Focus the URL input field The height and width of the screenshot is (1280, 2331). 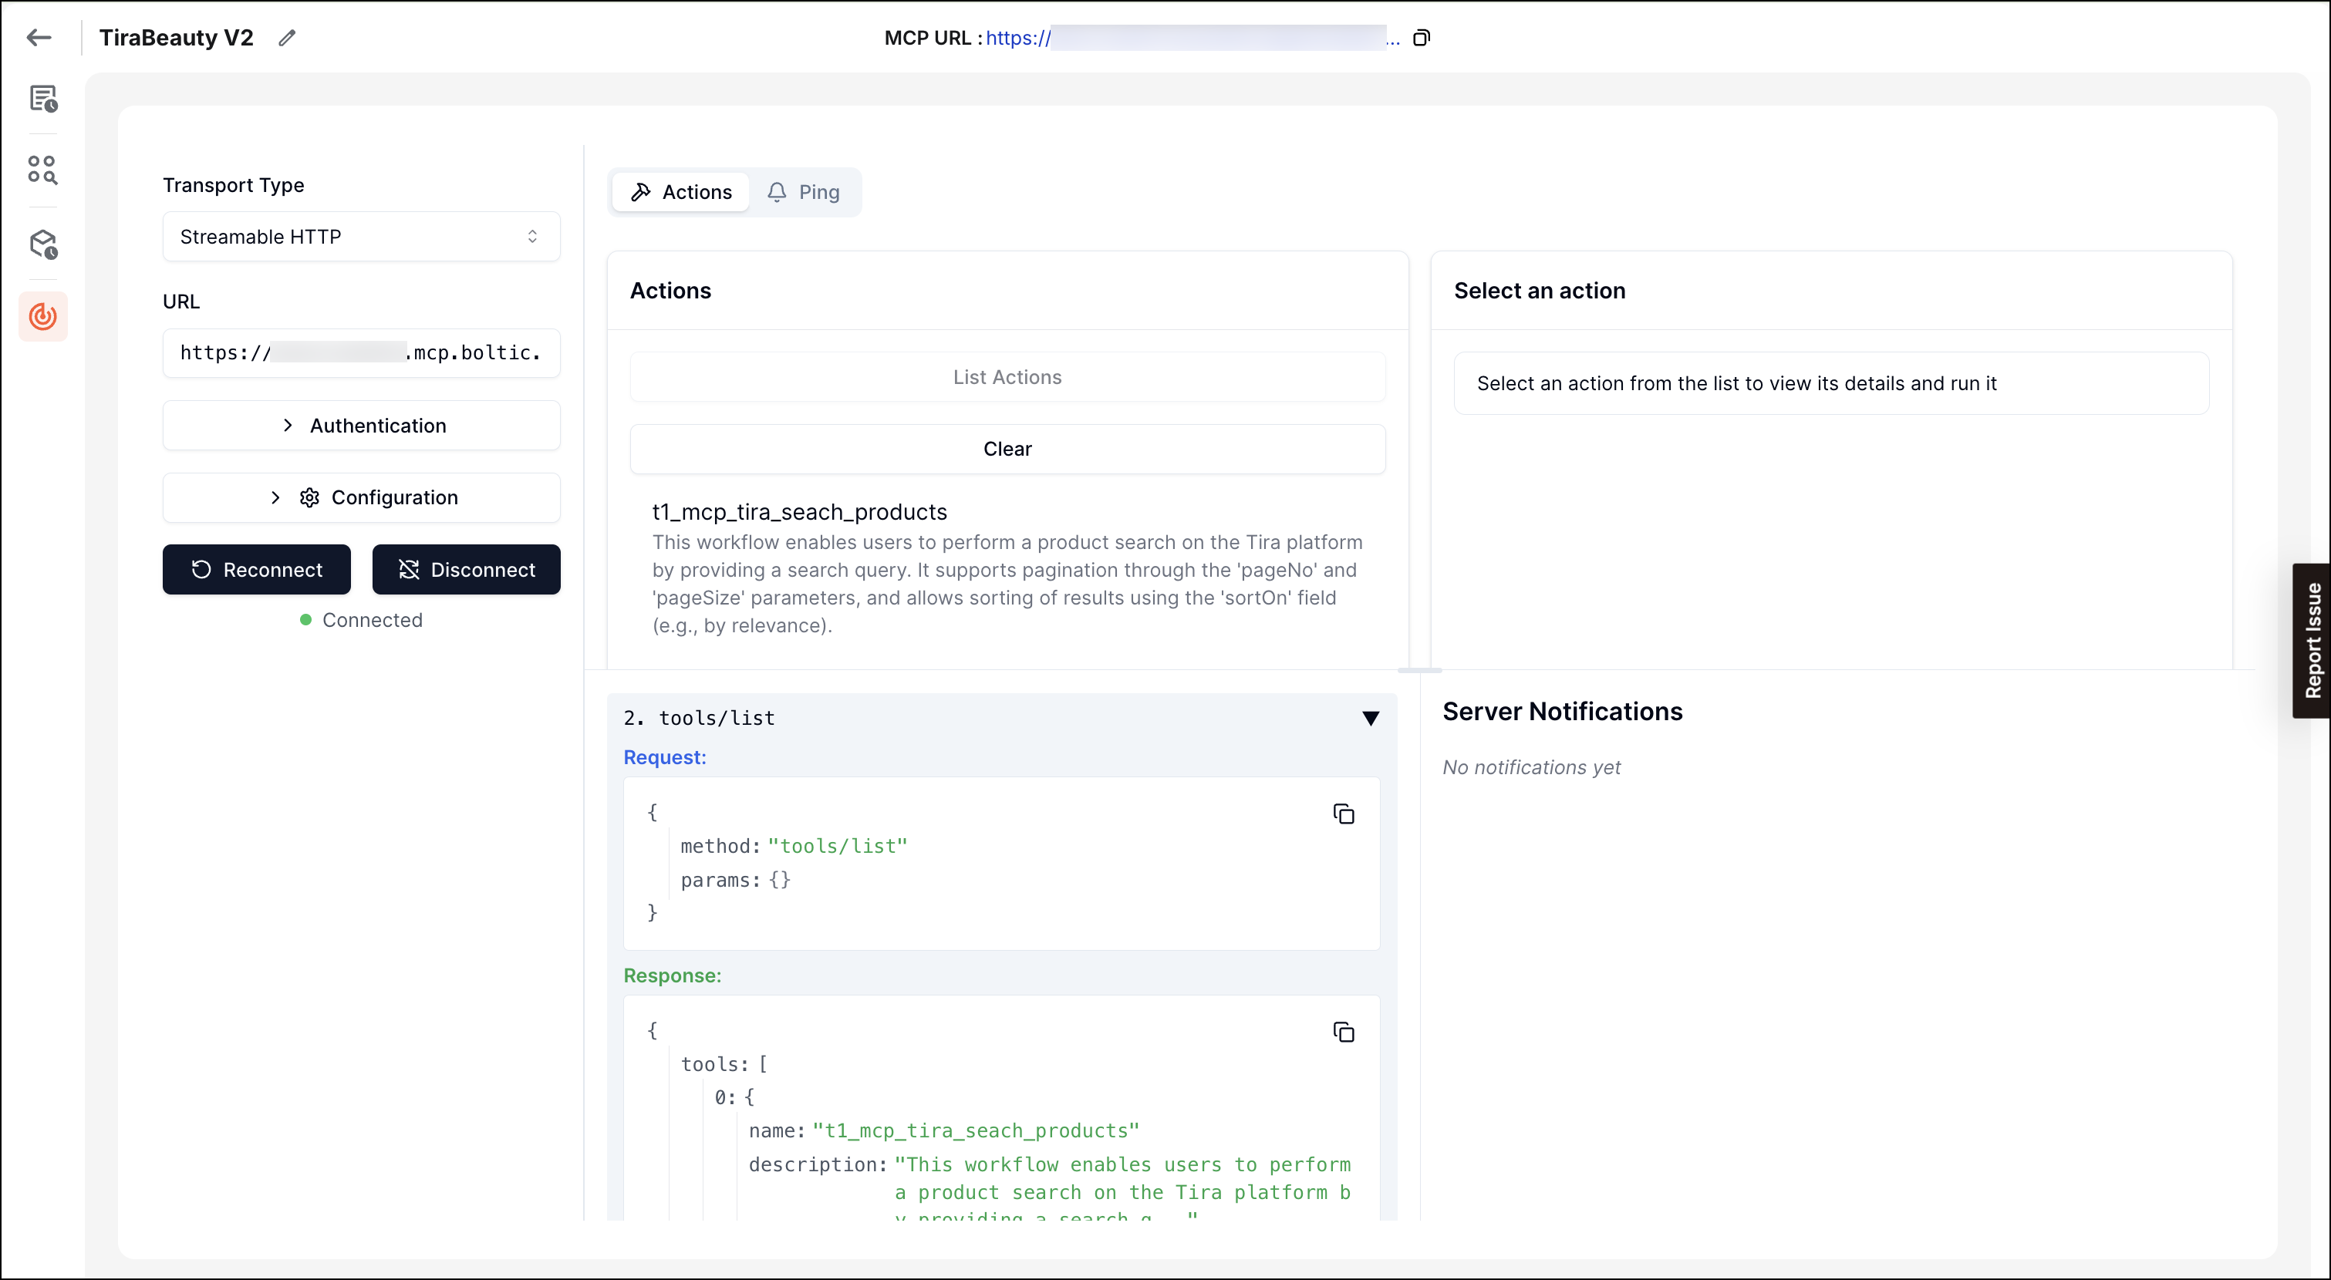click(361, 353)
